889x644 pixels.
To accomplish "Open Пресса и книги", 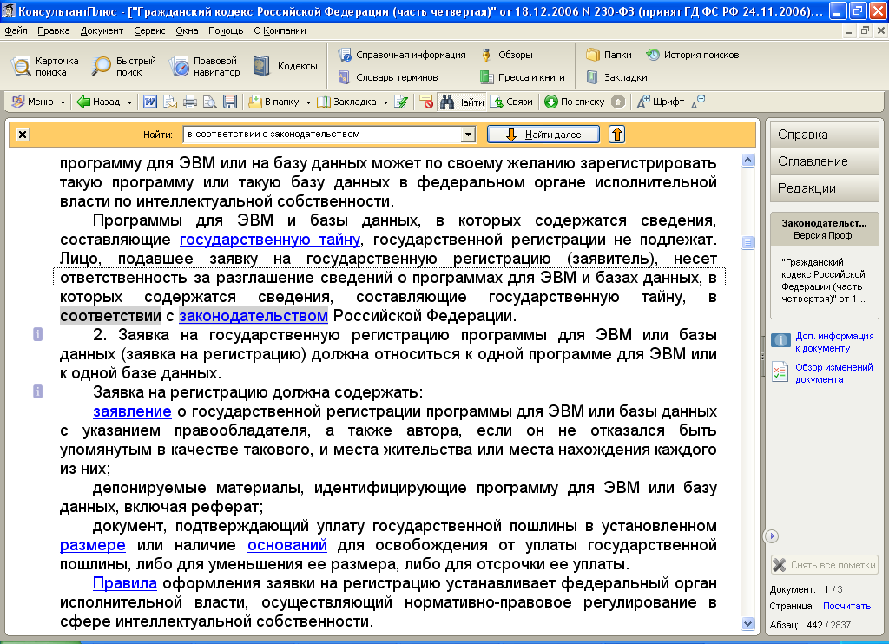I will (x=522, y=77).
